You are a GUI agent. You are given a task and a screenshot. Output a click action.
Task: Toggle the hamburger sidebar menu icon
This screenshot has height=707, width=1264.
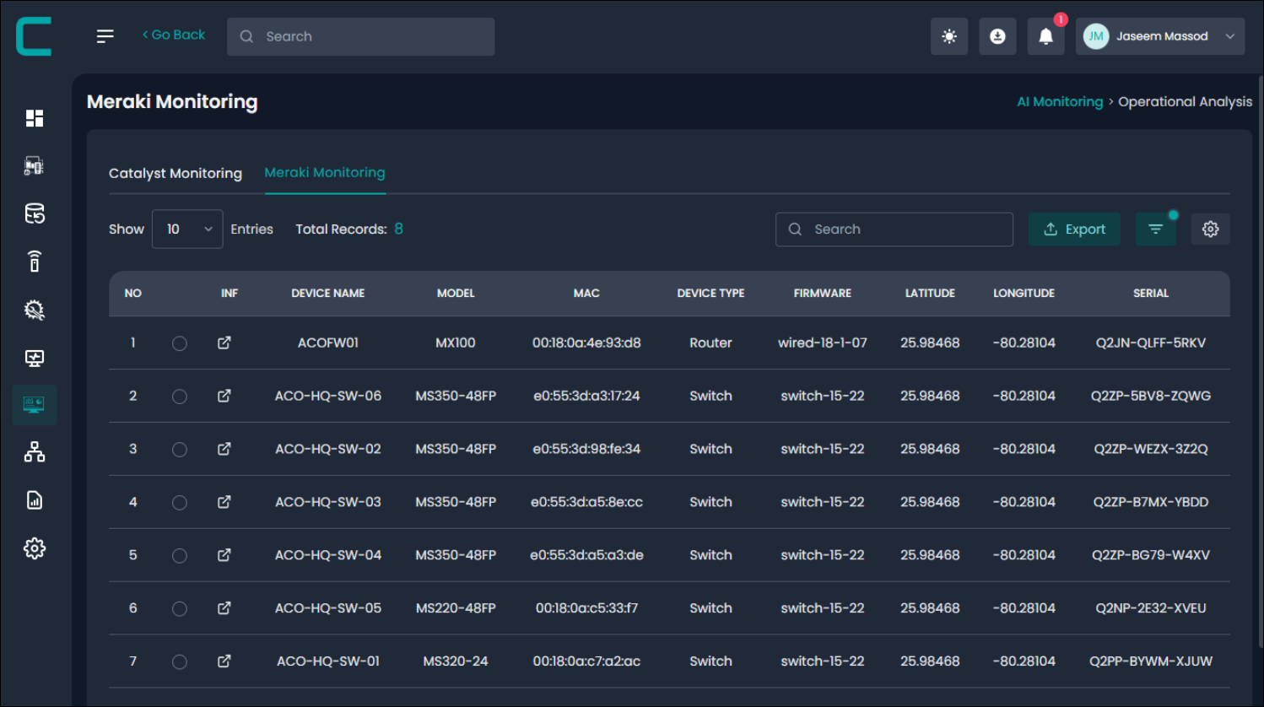pos(105,36)
